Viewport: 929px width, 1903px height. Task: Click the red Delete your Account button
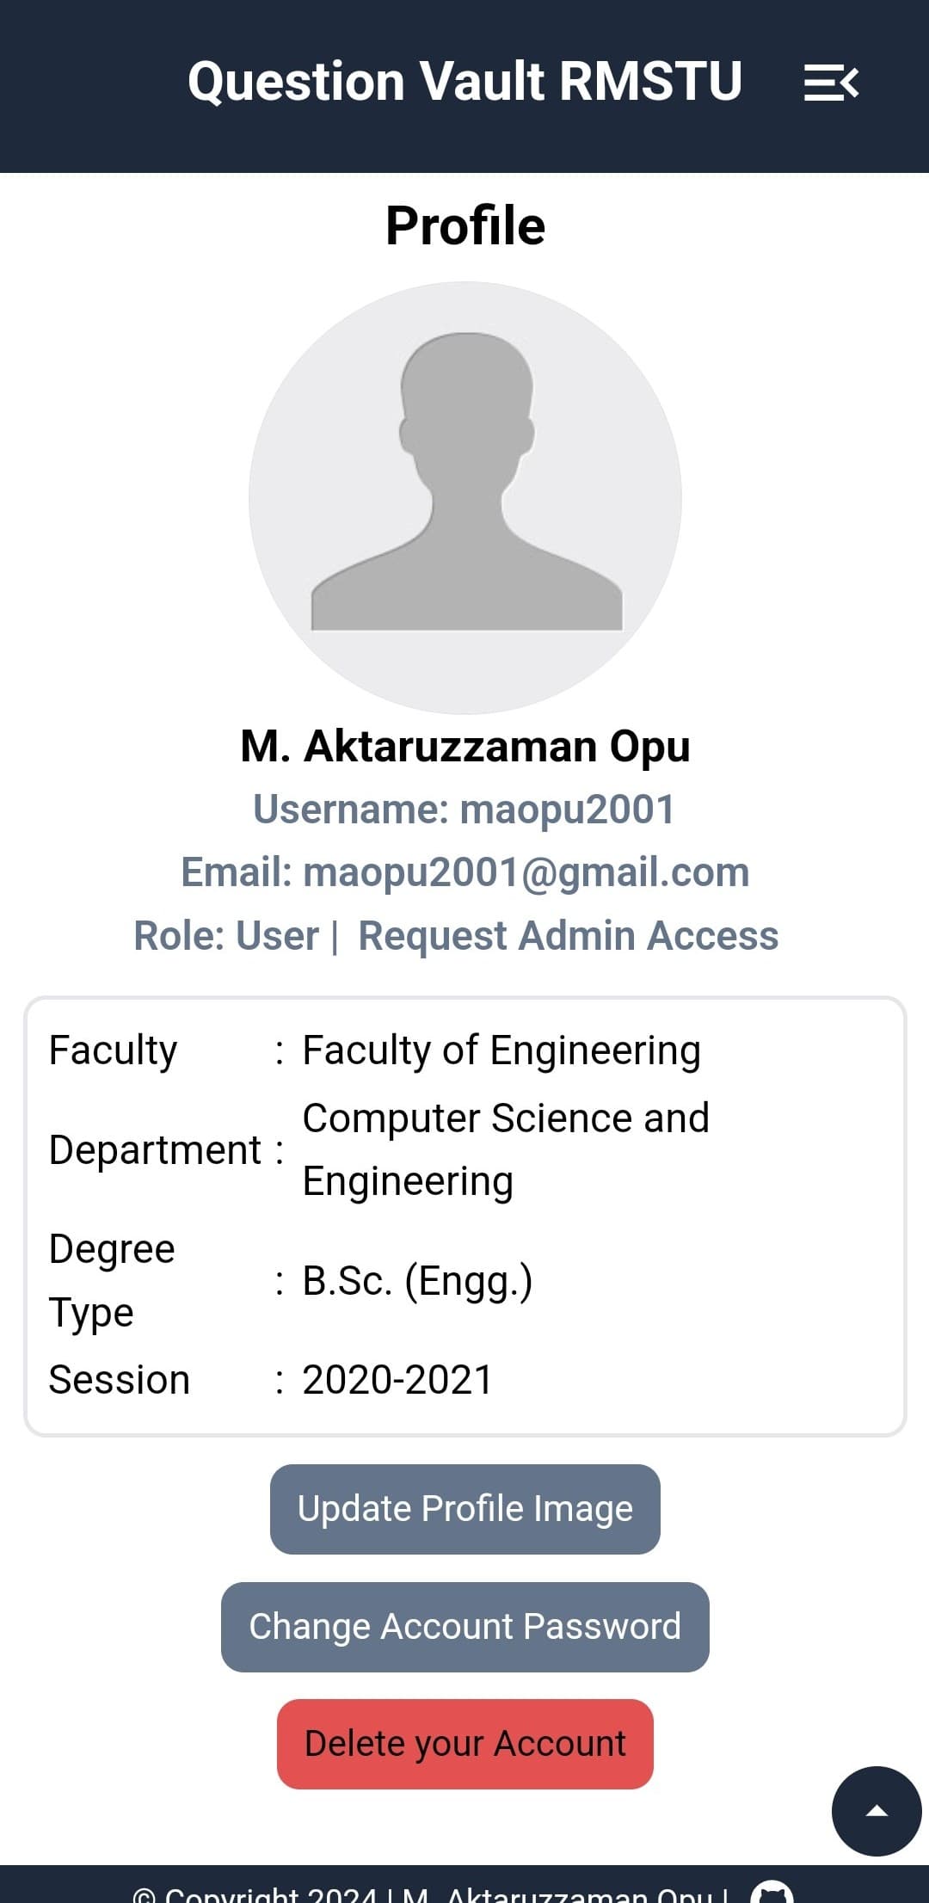[x=465, y=1744]
